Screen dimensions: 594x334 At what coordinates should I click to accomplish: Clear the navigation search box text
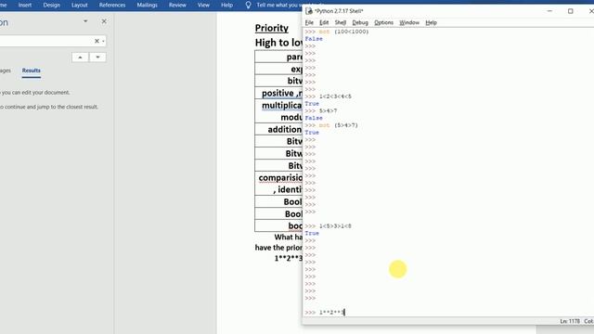pos(97,41)
